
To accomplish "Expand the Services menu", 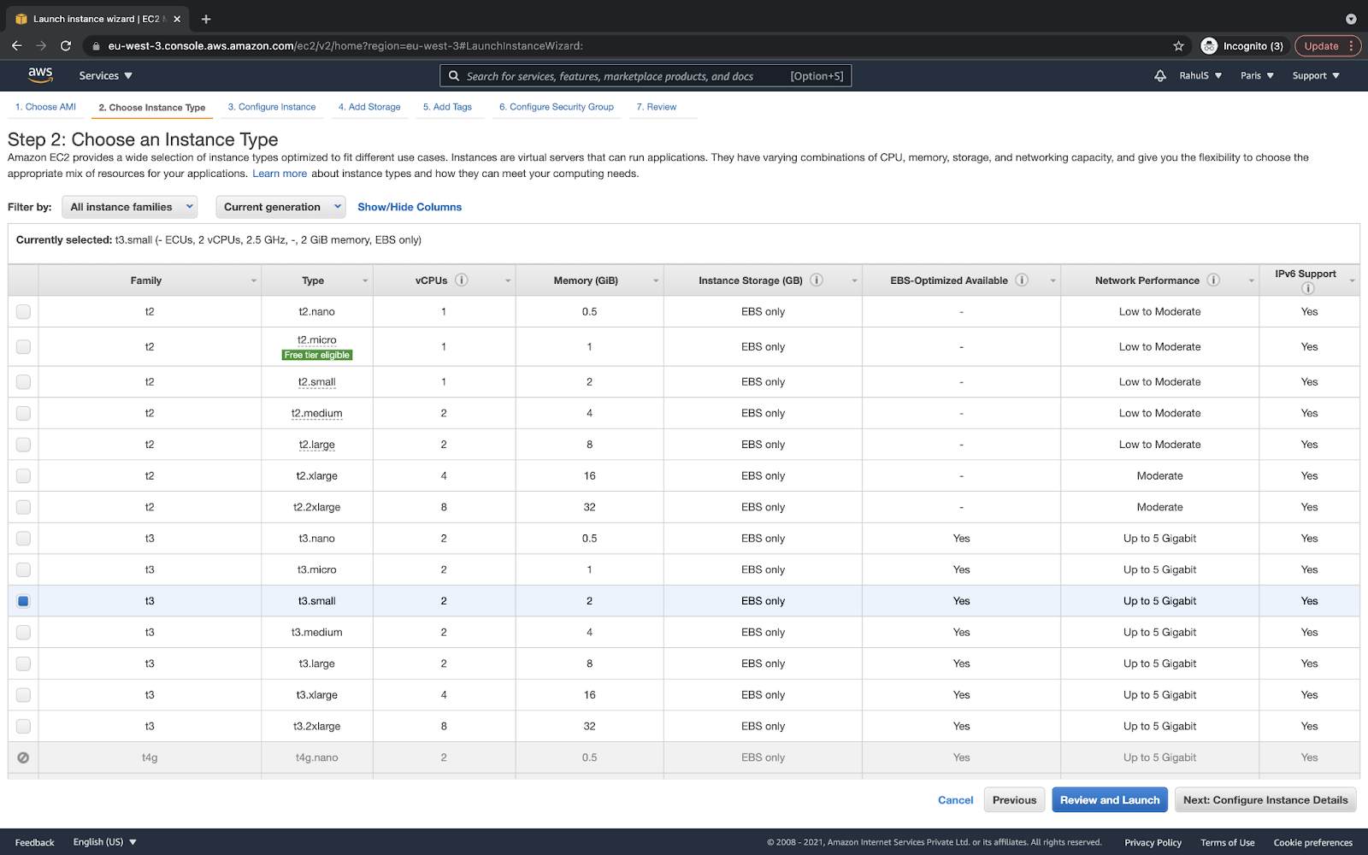I will click(x=105, y=76).
